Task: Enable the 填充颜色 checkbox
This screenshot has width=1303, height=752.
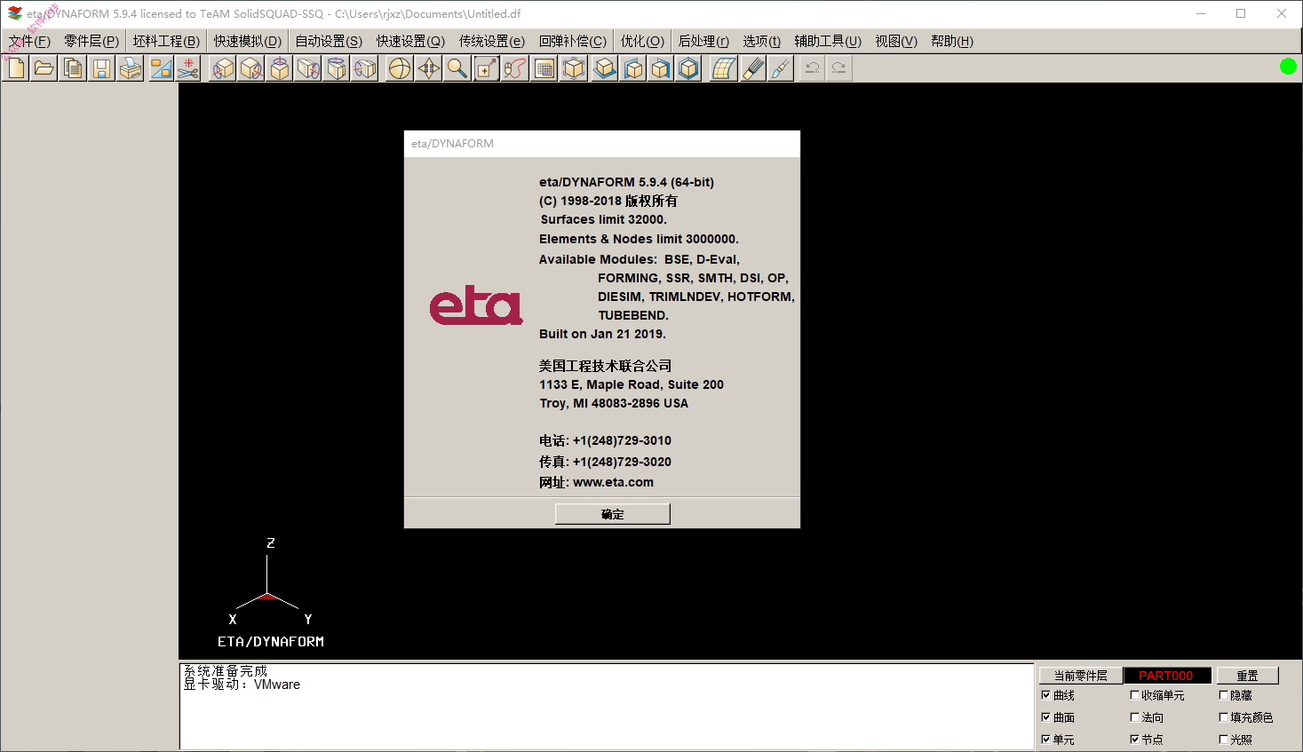Action: 1223,717
